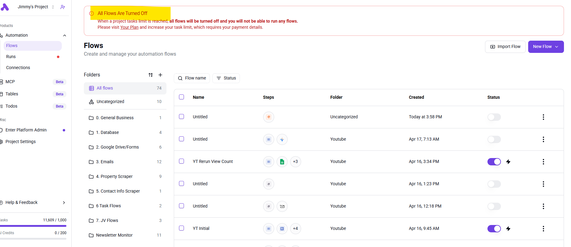Select the 5. Contact Info Scraper folder
571x247 pixels.
pos(125,191)
